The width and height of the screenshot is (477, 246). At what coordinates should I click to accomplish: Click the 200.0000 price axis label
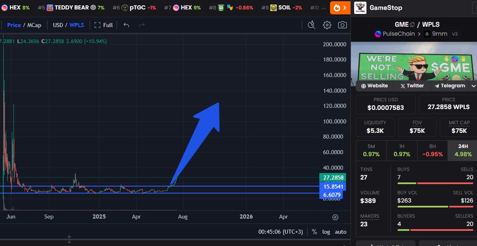coord(335,44)
